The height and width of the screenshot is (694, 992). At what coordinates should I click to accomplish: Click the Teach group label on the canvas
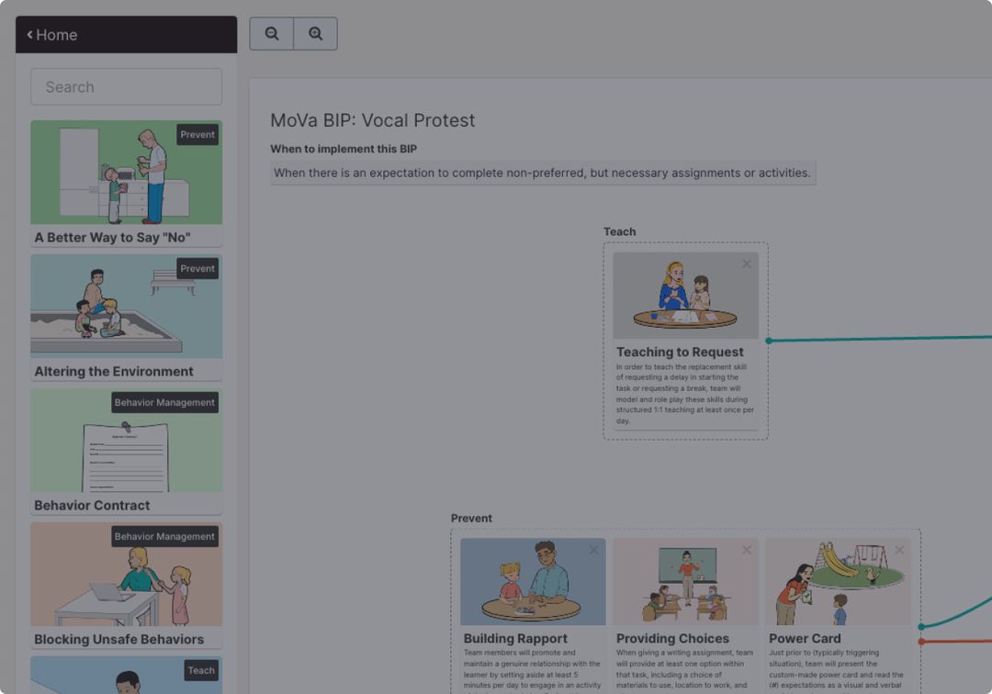click(x=619, y=231)
